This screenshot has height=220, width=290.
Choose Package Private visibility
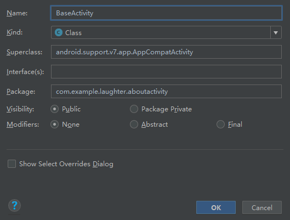[x=134, y=109]
